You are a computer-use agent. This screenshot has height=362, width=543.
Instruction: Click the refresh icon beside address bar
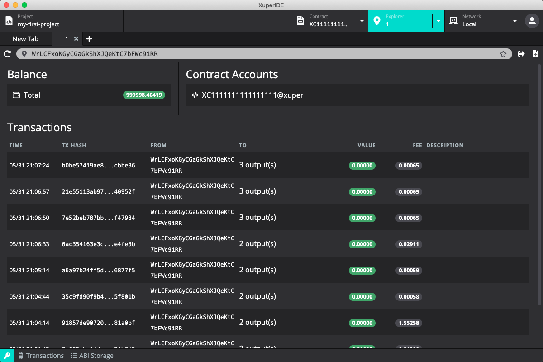coord(7,54)
